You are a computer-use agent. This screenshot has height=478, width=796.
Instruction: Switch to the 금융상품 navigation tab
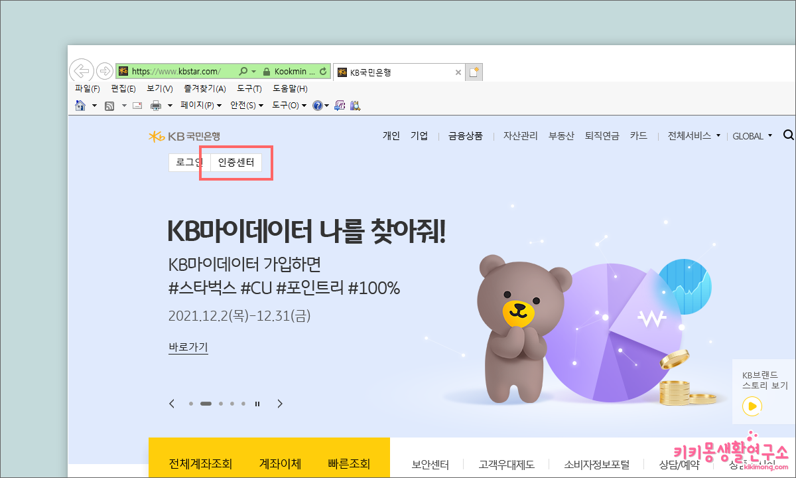pos(466,135)
